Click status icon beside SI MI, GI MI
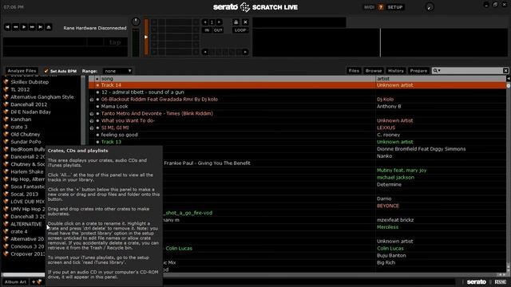The image size is (511, 287). pyautogui.click(x=92, y=128)
